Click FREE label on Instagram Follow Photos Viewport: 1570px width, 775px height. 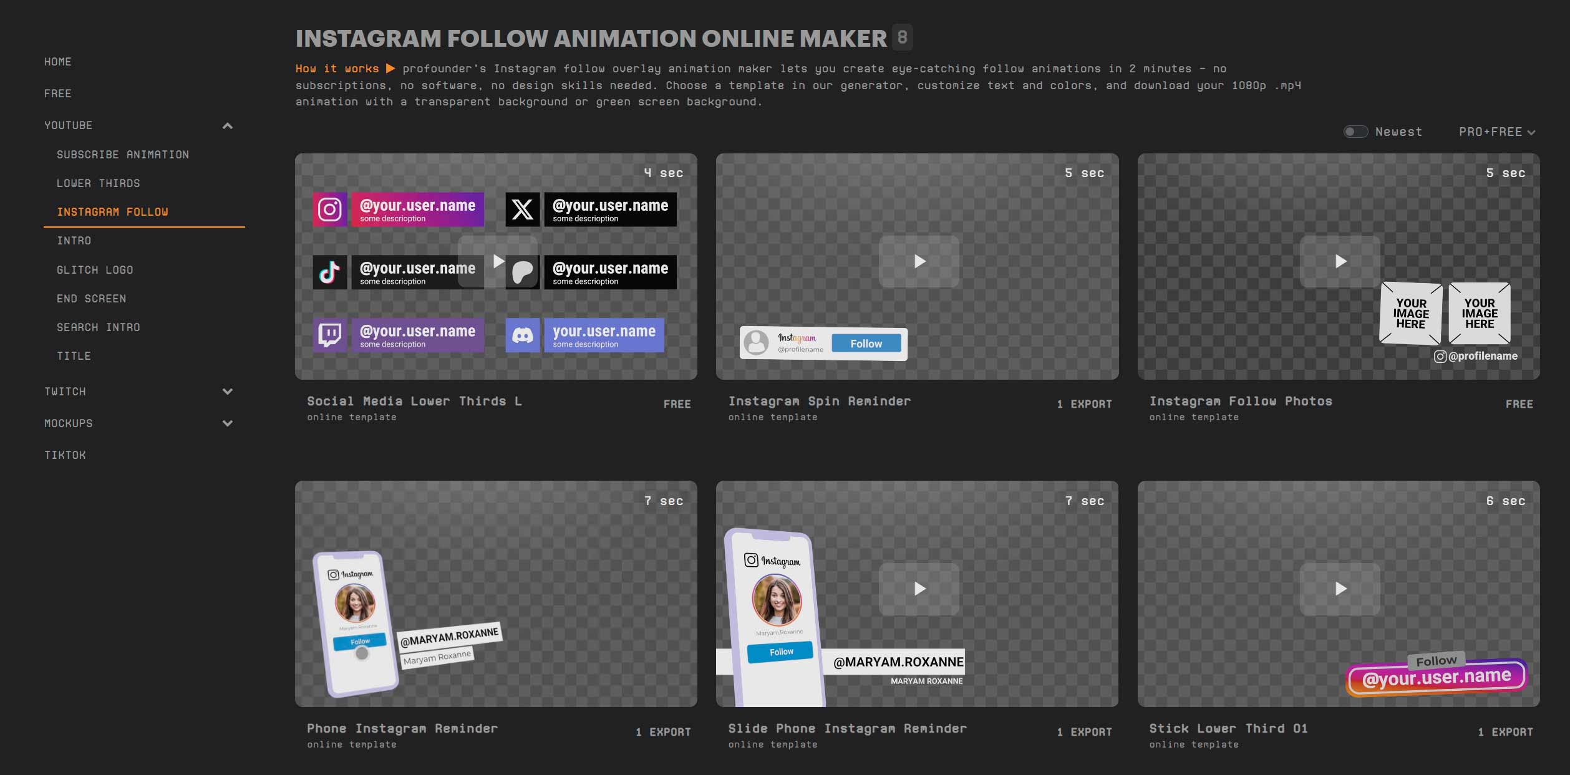click(1519, 404)
